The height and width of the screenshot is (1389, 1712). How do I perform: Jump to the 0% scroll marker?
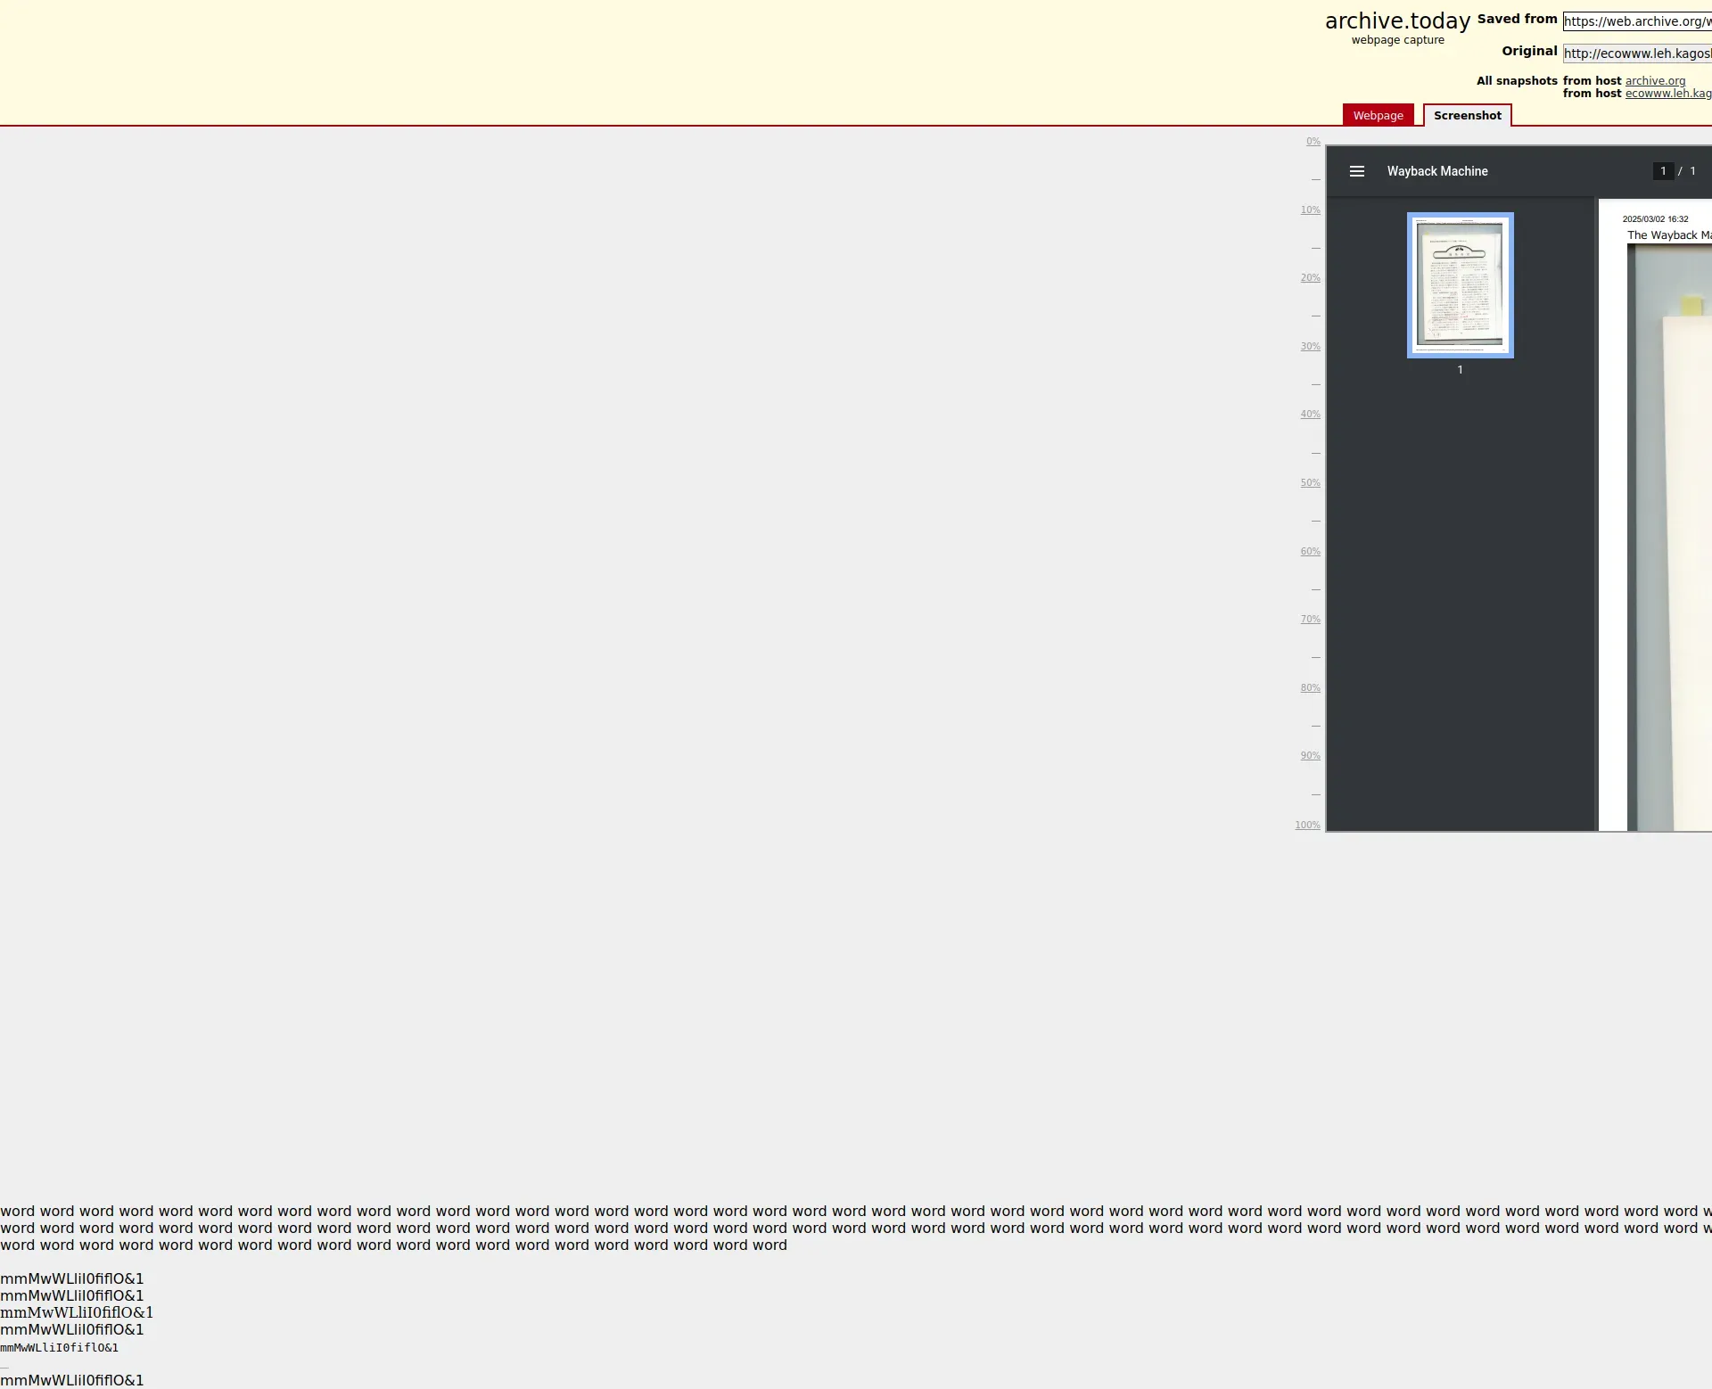(1313, 142)
